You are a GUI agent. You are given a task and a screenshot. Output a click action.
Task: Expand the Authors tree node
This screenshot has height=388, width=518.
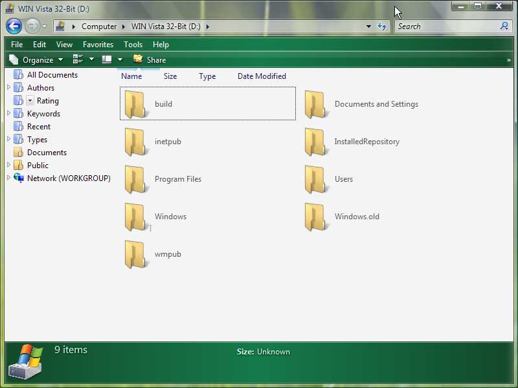point(8,87)
